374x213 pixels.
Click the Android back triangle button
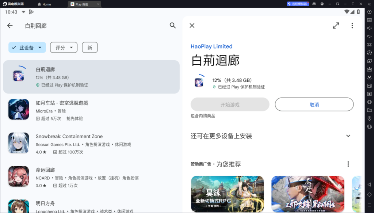(369, 185)
